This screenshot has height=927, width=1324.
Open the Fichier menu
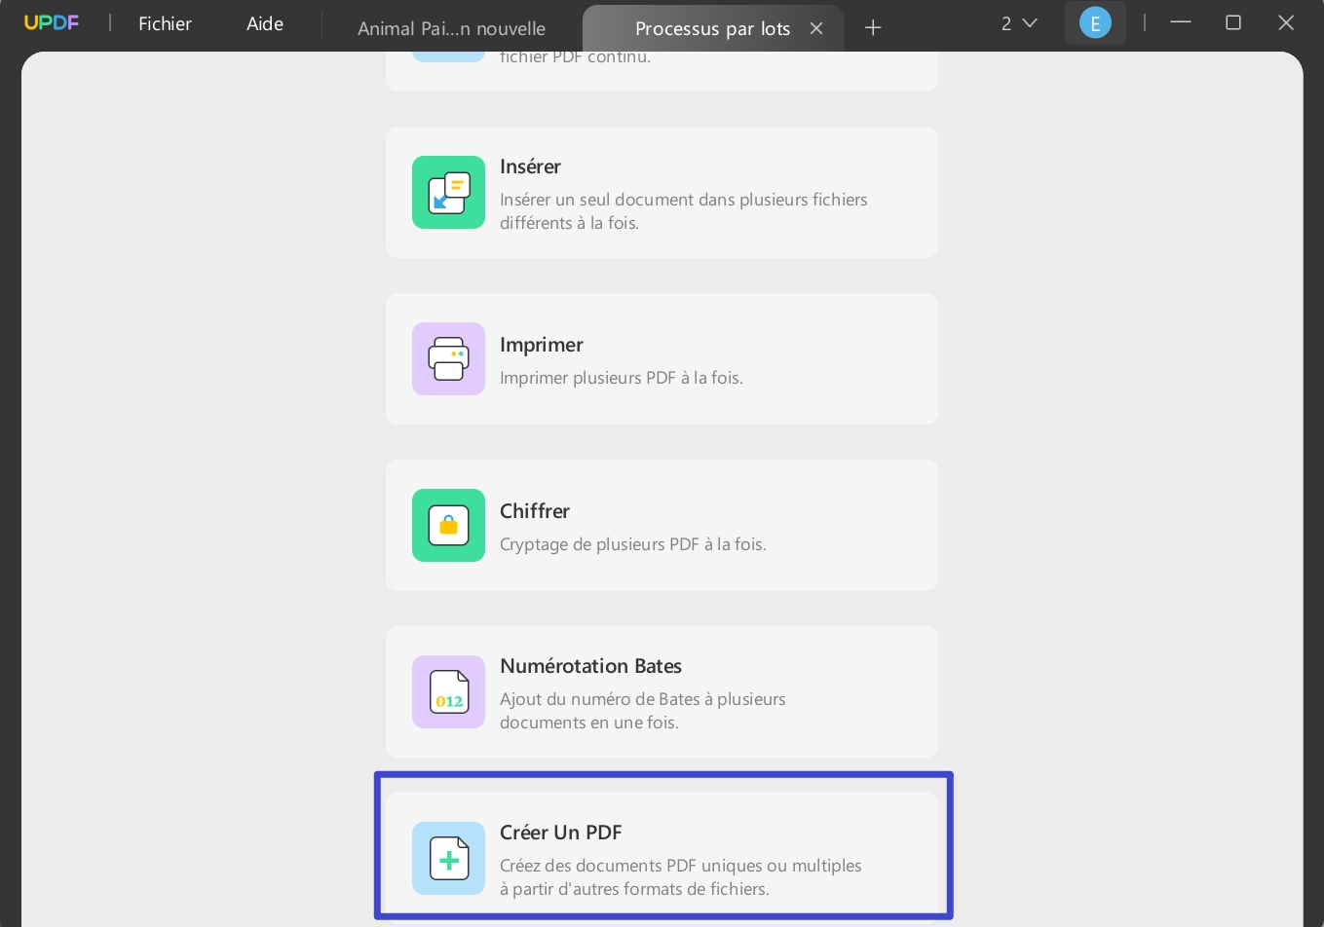(165, 23)
